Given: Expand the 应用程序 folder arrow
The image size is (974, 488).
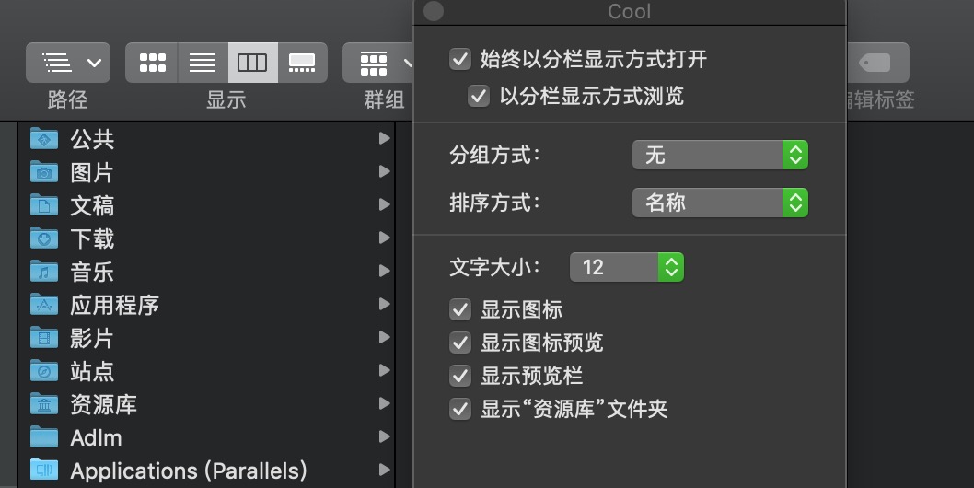Looking at the screenshot, I should (x=385, y=305).
